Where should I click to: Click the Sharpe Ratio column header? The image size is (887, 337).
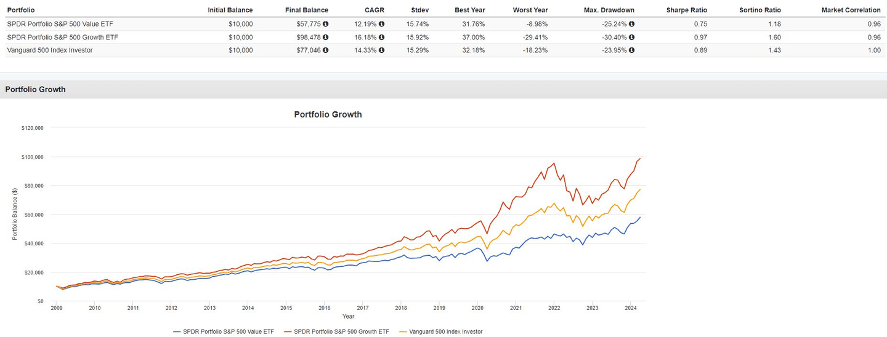point(686,10)
